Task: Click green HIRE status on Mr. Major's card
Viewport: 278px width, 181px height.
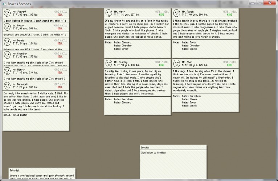Action: 162,15
